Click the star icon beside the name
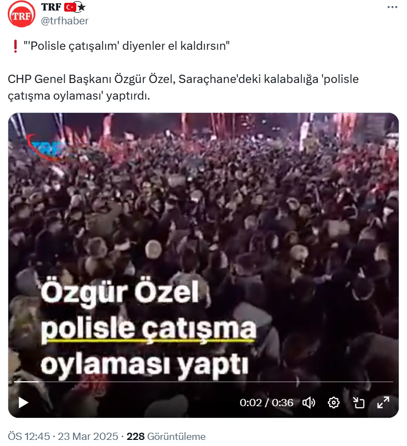The width and height of the screenshot is (407, 446). point(82,7)
